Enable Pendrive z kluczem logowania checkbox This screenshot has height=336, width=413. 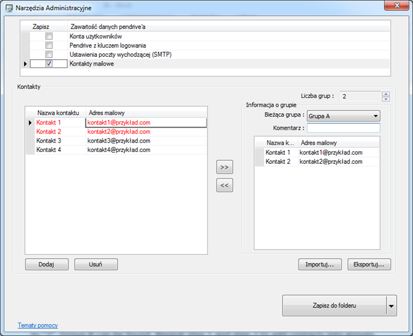[49, 45]
